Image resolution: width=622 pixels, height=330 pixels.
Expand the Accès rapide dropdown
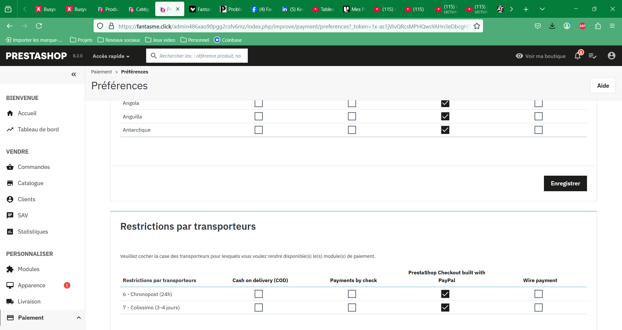111,56
